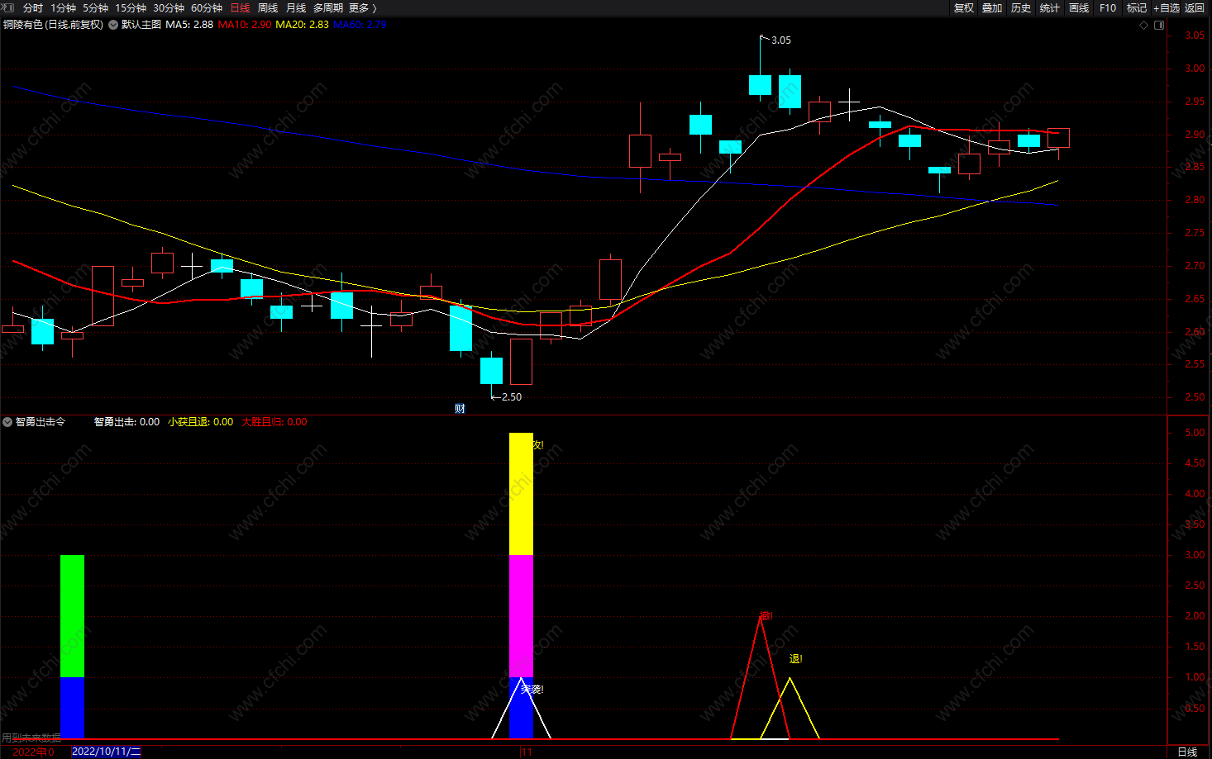The image size is (1212, 759).
Task: Select the 月线 monthly tab
Action: point(296,7)
